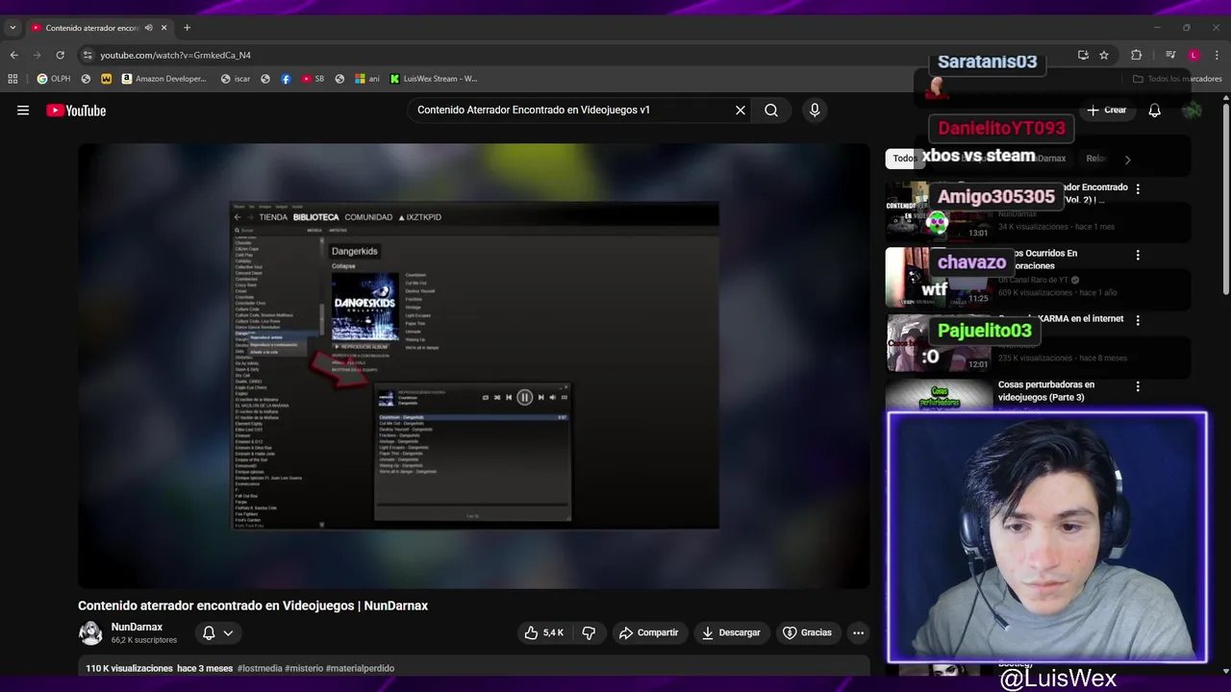Viewport: 1231px width, 692px height.
Task: Open the YouTube account avatar menu
Action: click(x=1193, y=111)
